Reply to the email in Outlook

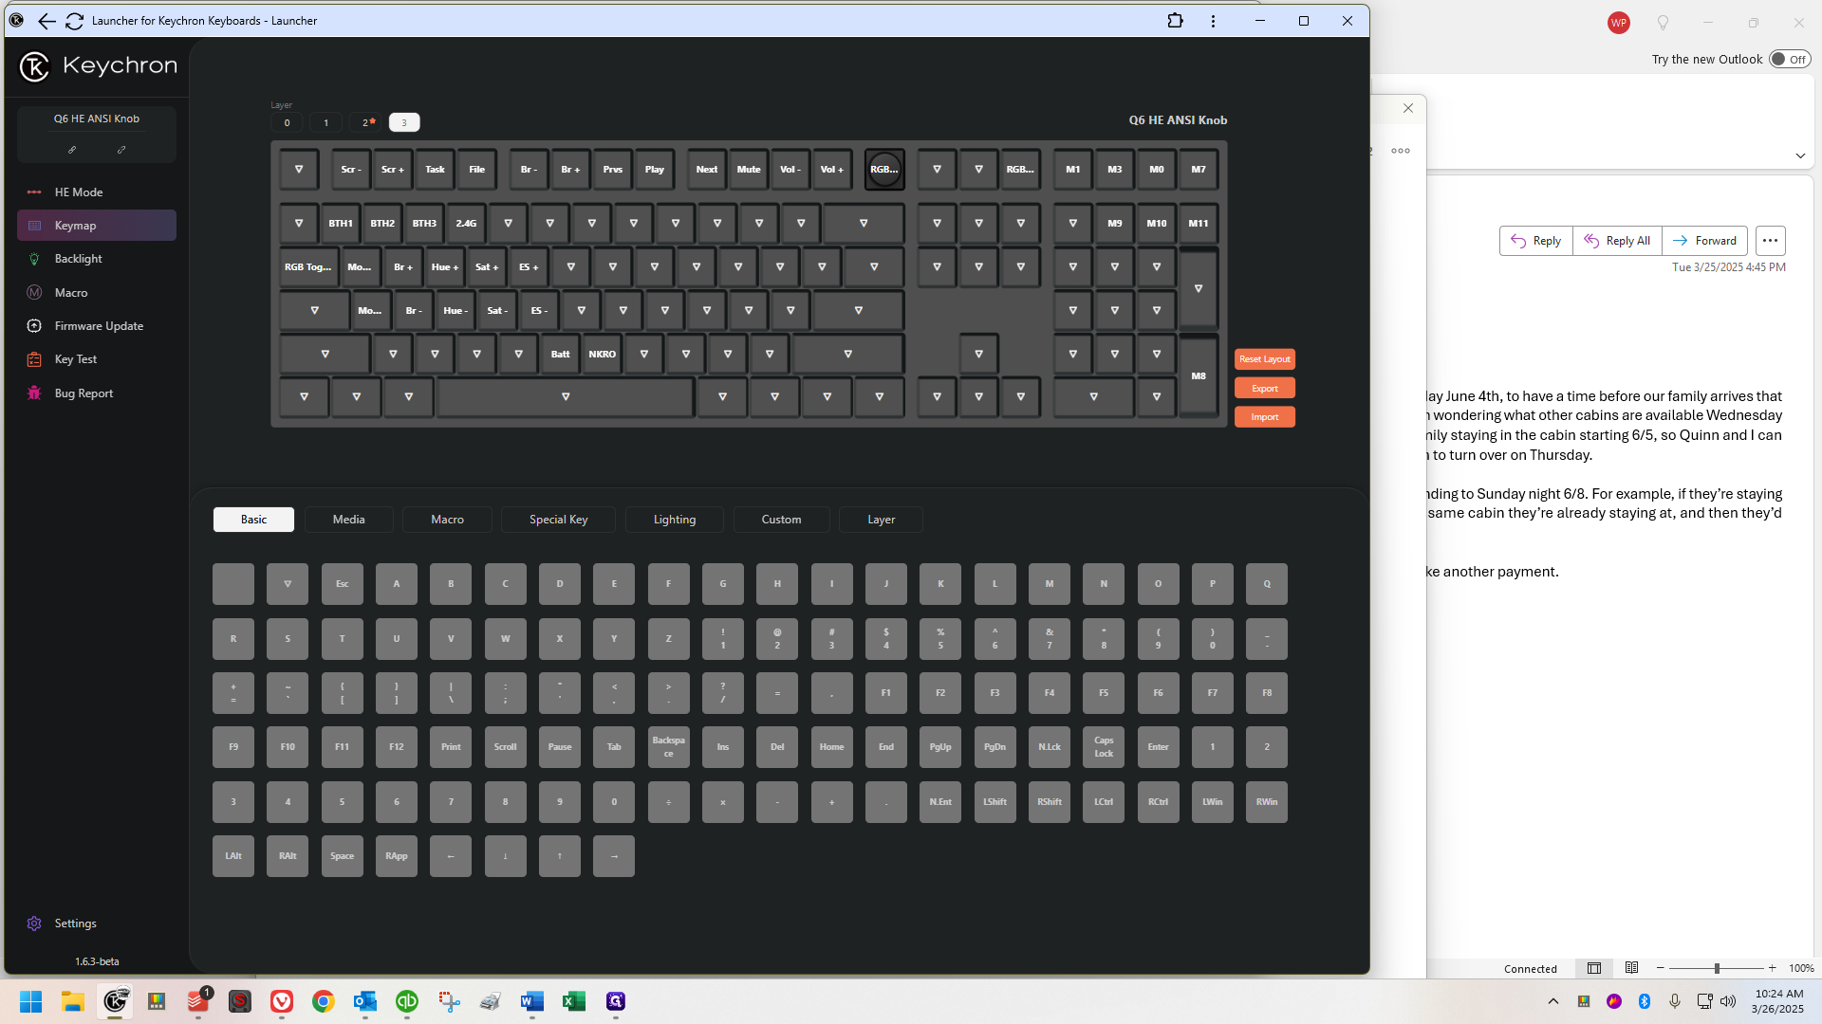tap(1535, 241)
